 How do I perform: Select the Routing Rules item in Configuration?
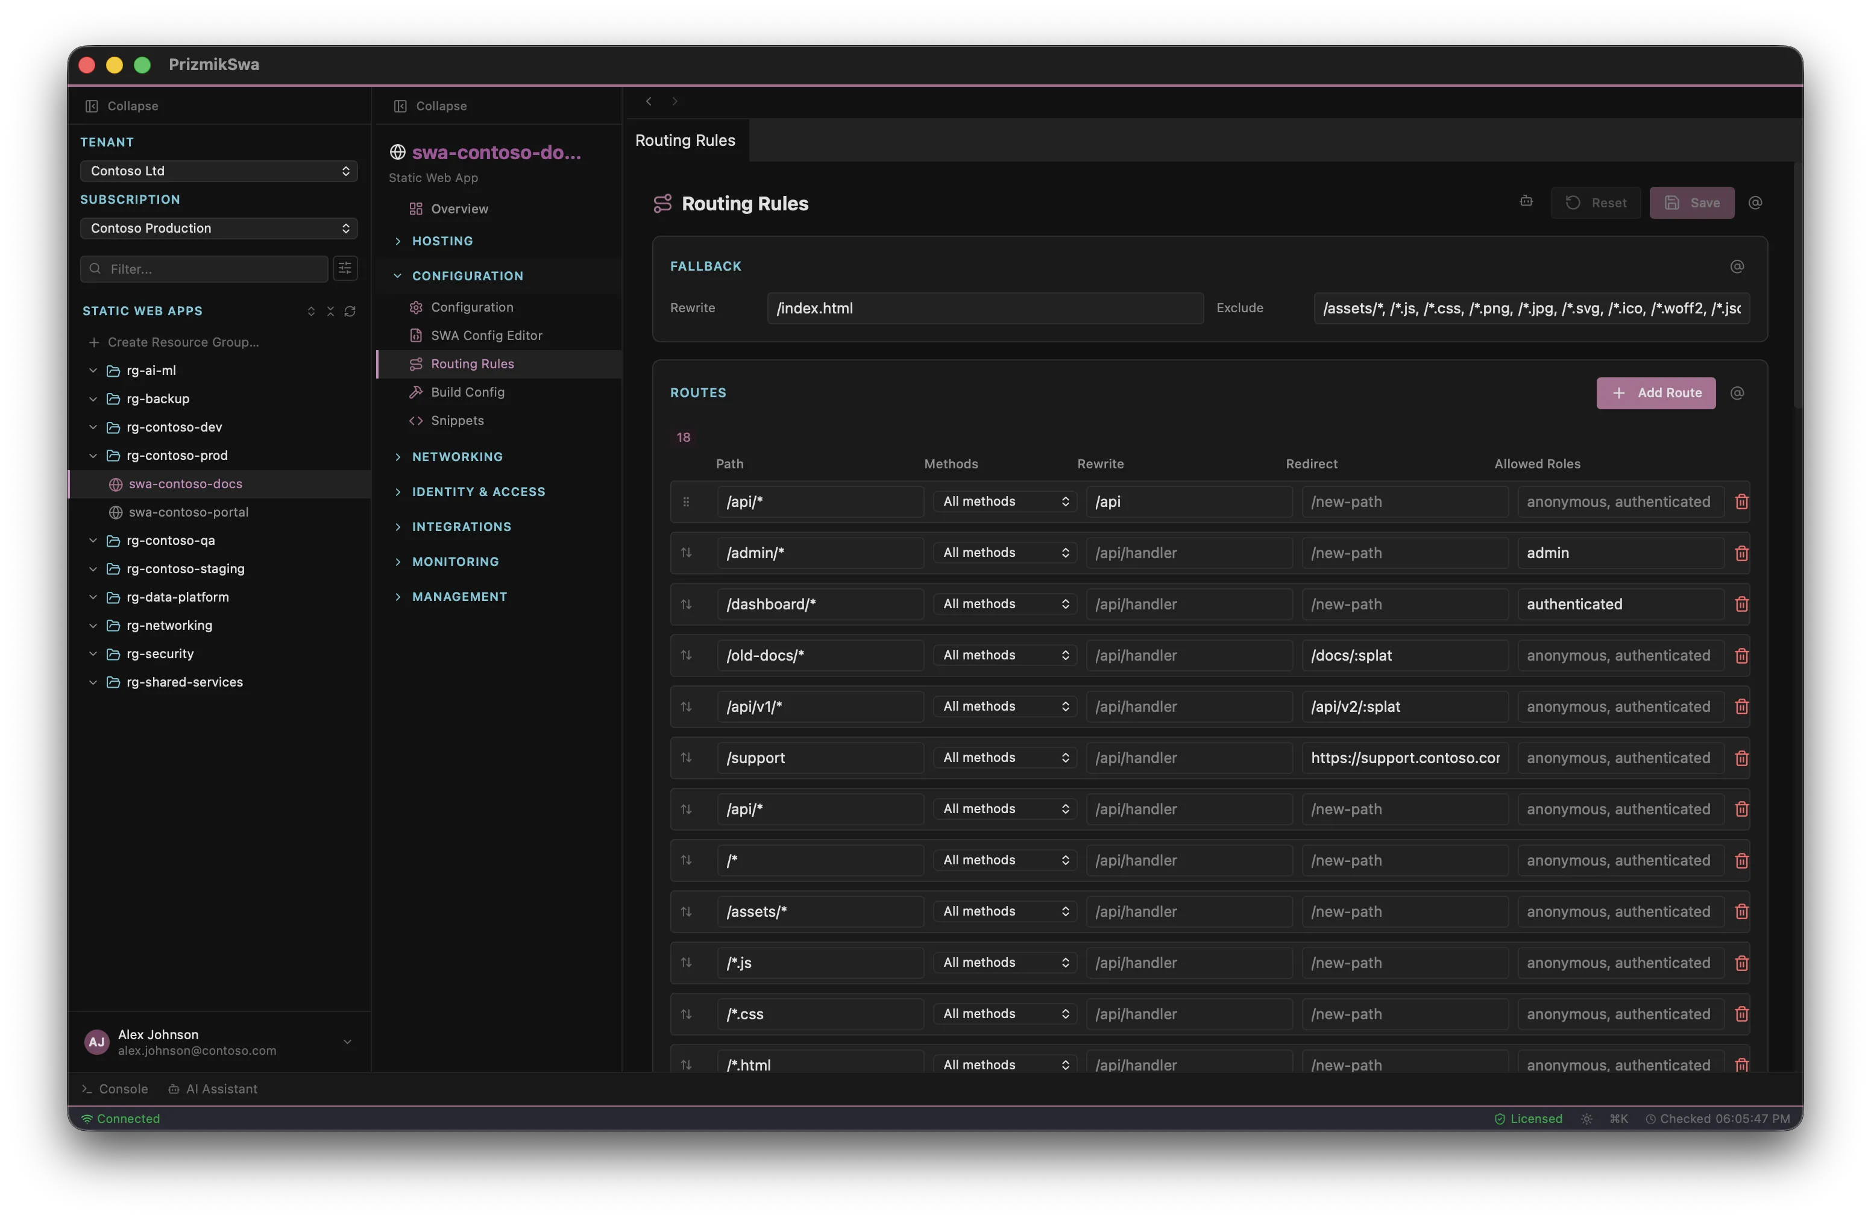473,363
